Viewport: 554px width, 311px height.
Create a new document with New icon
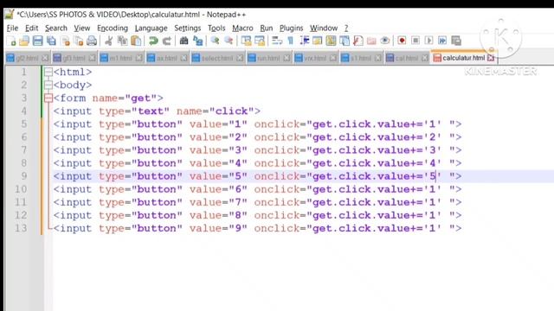click(x=11, y=41)
